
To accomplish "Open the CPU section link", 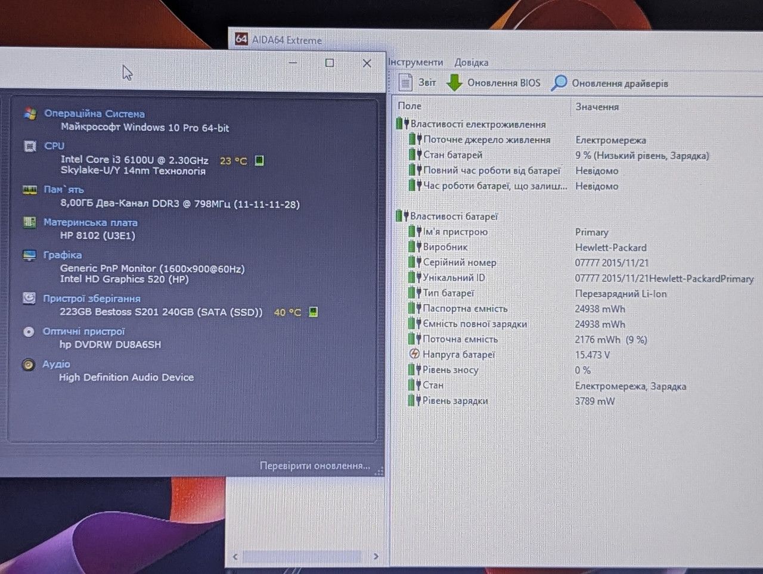I will [54, 145].
